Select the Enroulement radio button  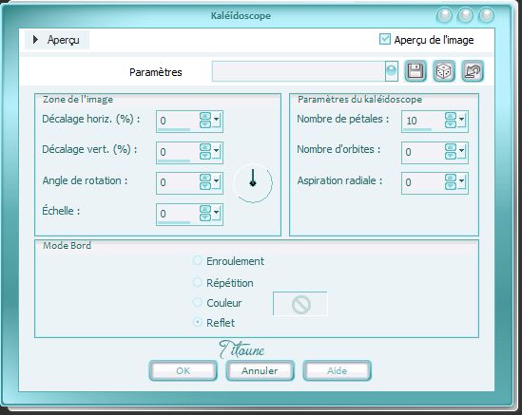pos(198,260)
